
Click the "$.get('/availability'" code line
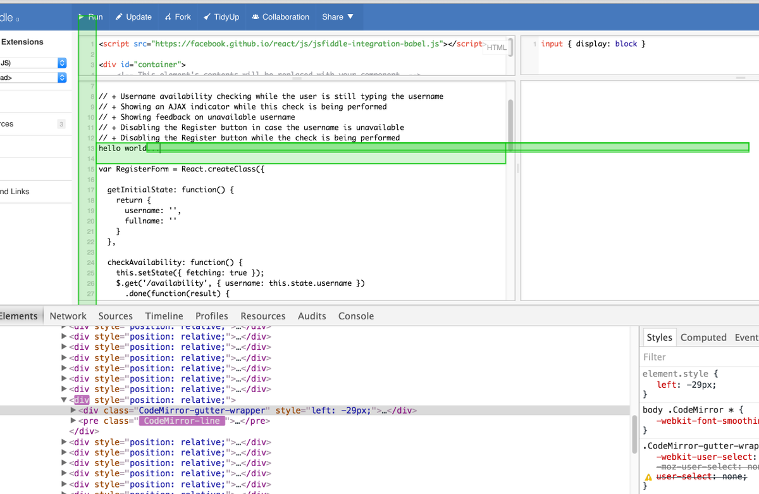coord(240,283)
